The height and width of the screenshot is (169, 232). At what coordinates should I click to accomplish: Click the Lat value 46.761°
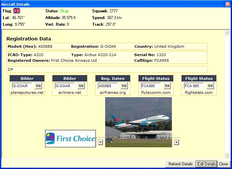tap(18, 18)
